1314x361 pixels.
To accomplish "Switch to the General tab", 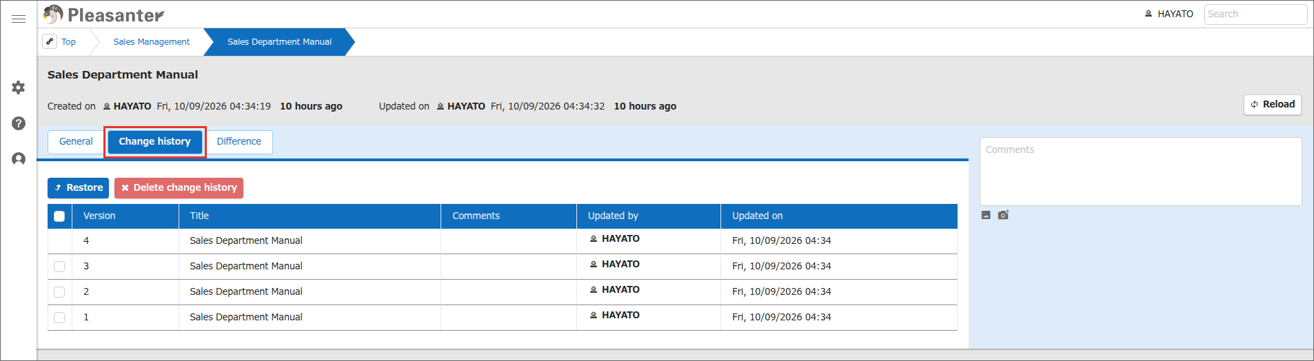I will 76,141.
